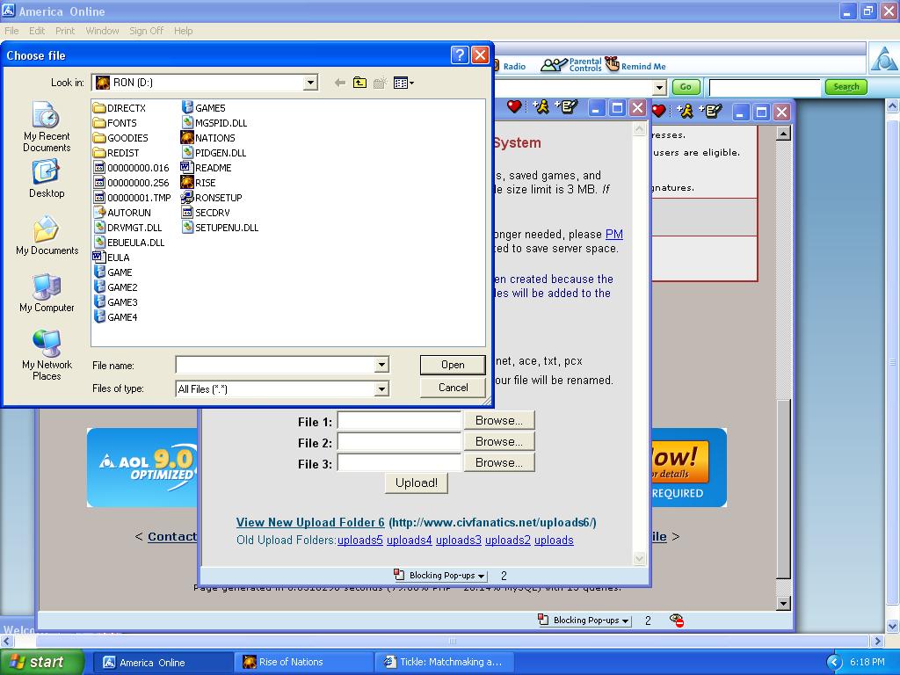
Task: Open My Network Places
Action: [x=47, y=355]
